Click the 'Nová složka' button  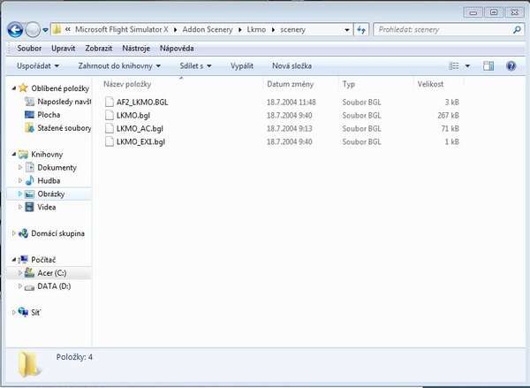tap(292, 66)
